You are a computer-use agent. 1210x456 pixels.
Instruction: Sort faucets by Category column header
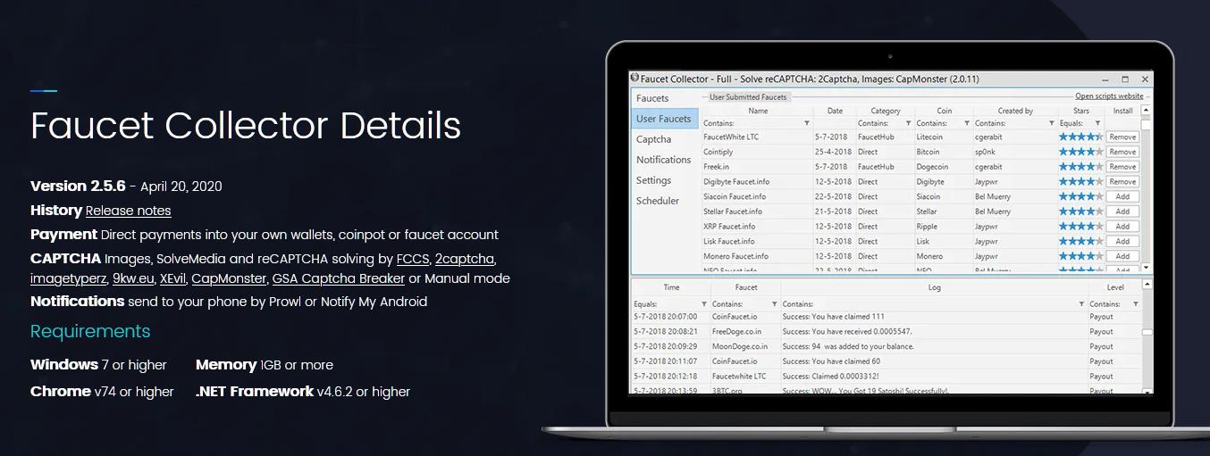pos(886,111)
